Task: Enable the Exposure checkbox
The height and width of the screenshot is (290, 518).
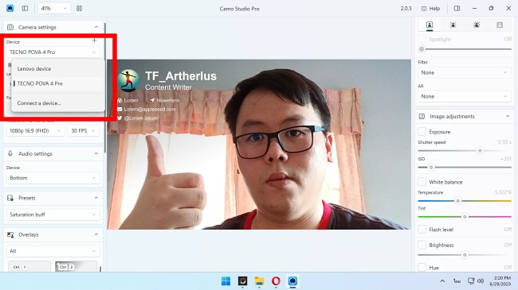Action: [x=422, y=131]
